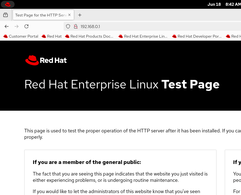
Task: Open Firefox recent browsing view icon
Action: pyautogui.click(x=6, y=15)
